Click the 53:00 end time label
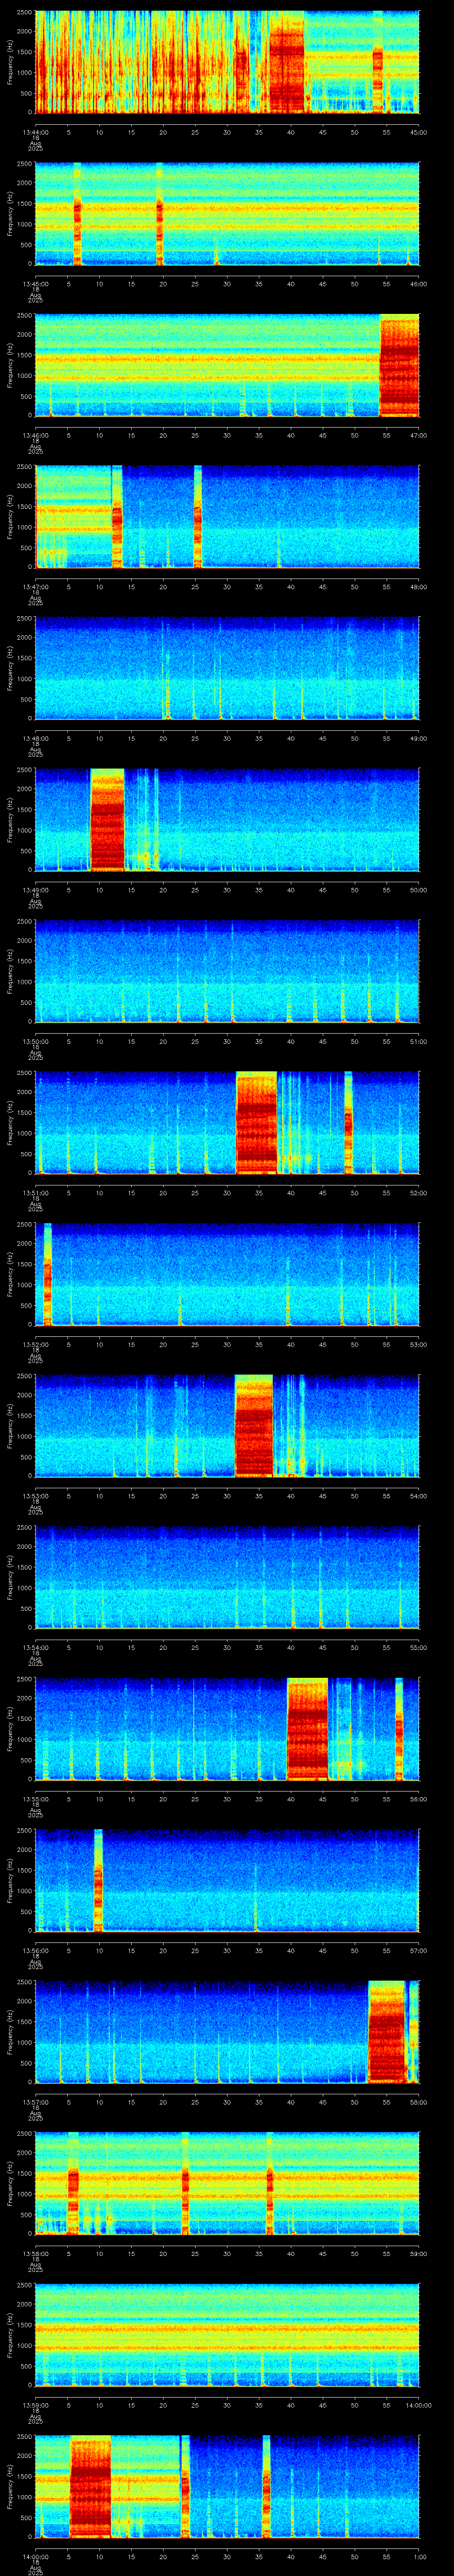454x2576 pixels. (418, 1344)
